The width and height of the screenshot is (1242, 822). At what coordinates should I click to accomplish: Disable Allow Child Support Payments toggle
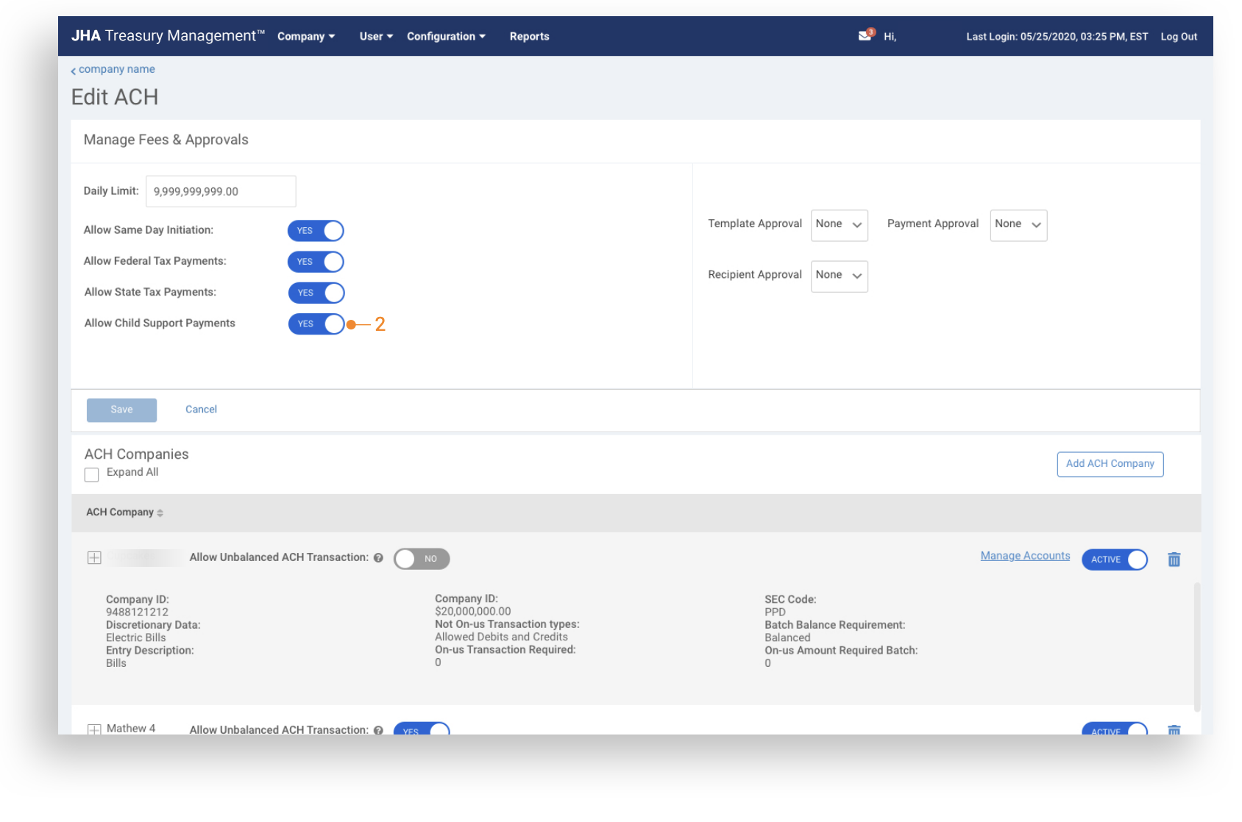tap(316, 324)
